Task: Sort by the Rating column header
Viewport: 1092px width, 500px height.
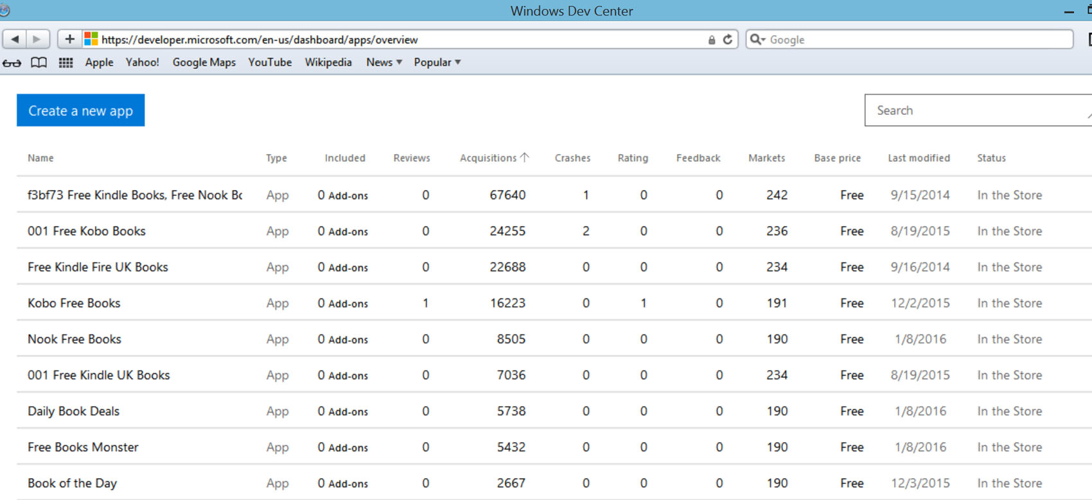Action: (x=633, y=158)
